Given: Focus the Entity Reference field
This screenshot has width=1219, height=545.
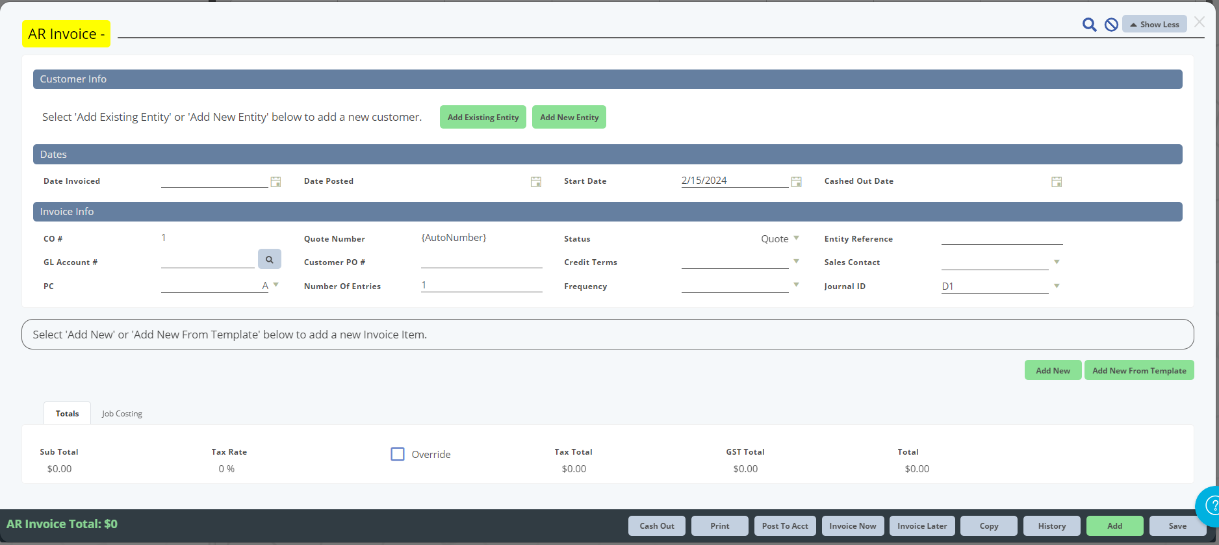Looking at the screenshot, I should pyautogui.click(x=1002, y=238).
